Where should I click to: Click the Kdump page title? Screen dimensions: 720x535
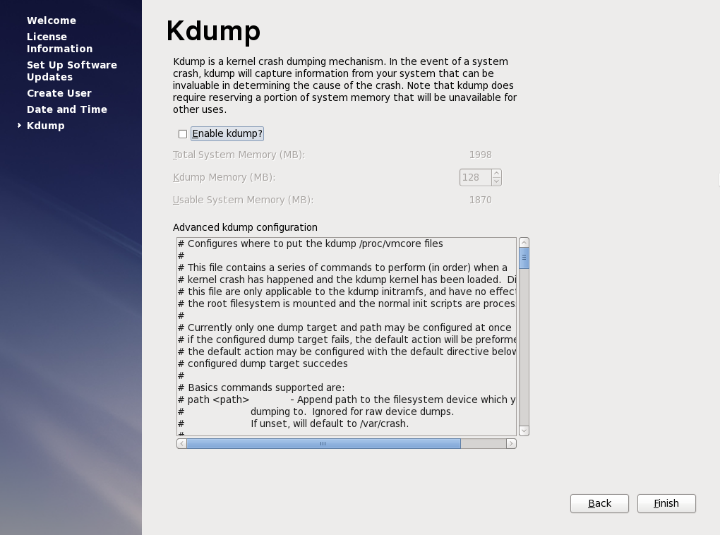point(213,31)
